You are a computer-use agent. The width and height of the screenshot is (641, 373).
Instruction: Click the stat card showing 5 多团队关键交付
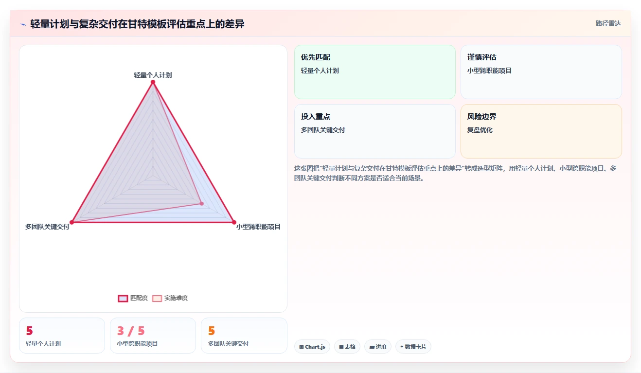coord(244,336)
